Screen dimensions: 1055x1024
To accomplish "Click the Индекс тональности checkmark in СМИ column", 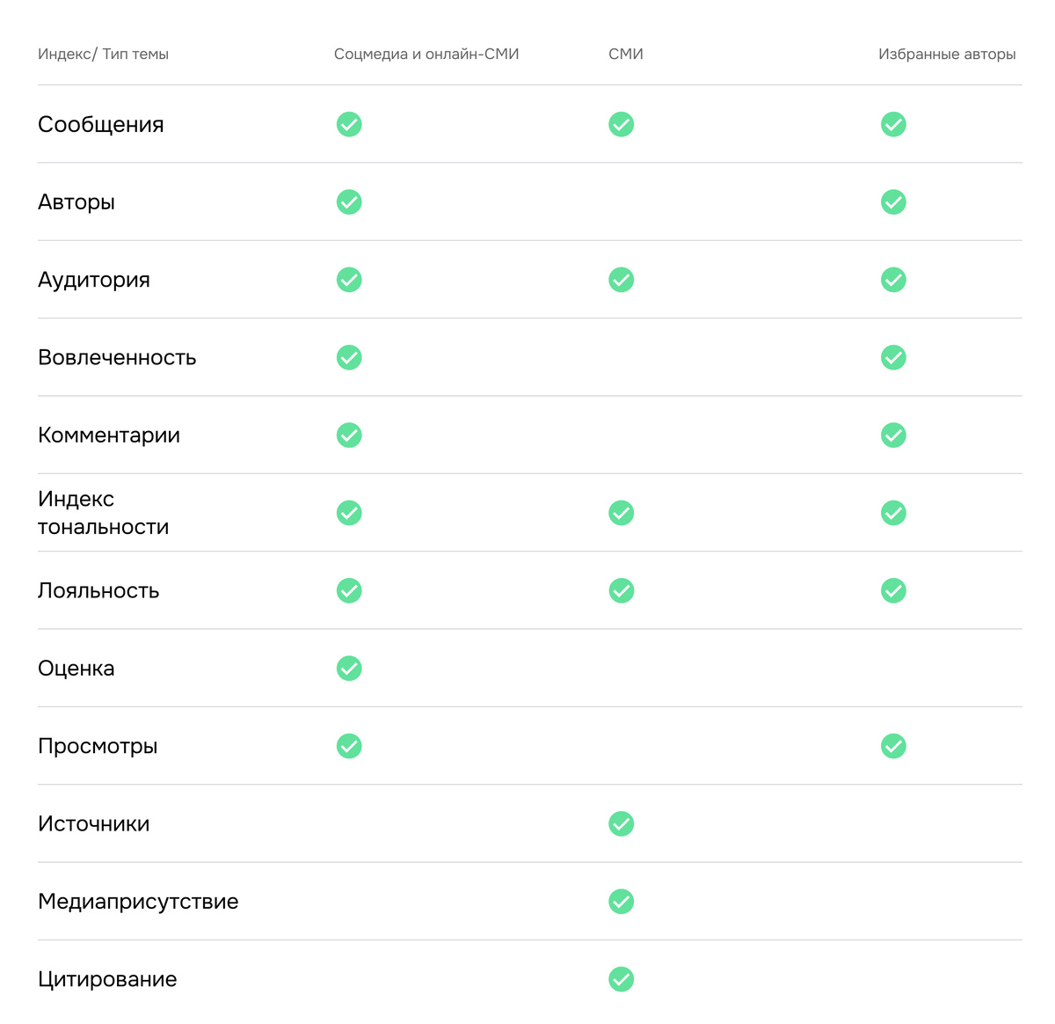I will click(x=621, y=513).
